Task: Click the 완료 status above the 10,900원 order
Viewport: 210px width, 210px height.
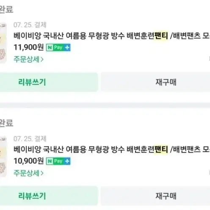Action: click(6, 123)
